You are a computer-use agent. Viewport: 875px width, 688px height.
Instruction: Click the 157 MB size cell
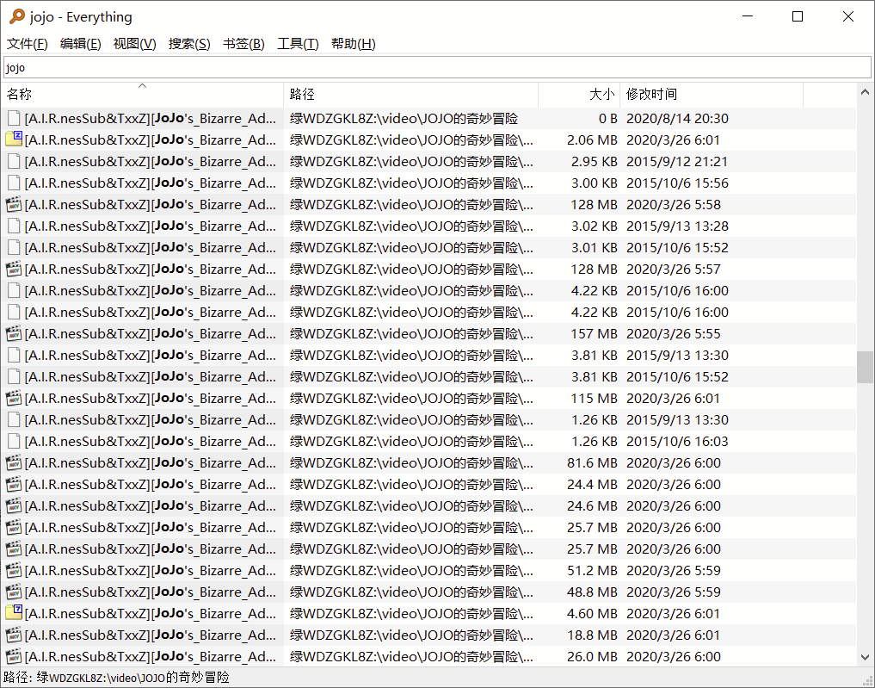tap(594, 333)
